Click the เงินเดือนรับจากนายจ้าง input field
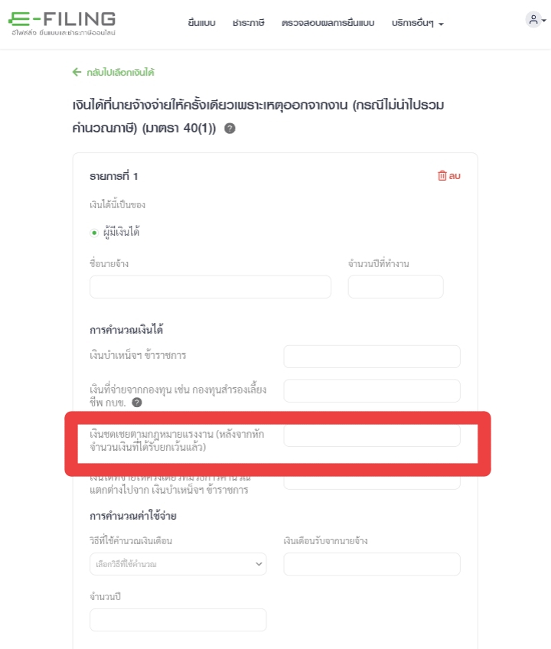 (372, 564)
